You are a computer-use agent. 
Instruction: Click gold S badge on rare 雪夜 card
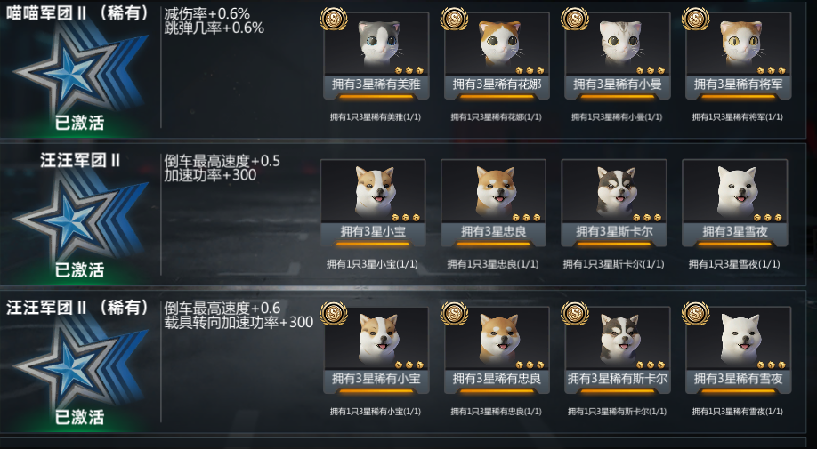[696, 313]
